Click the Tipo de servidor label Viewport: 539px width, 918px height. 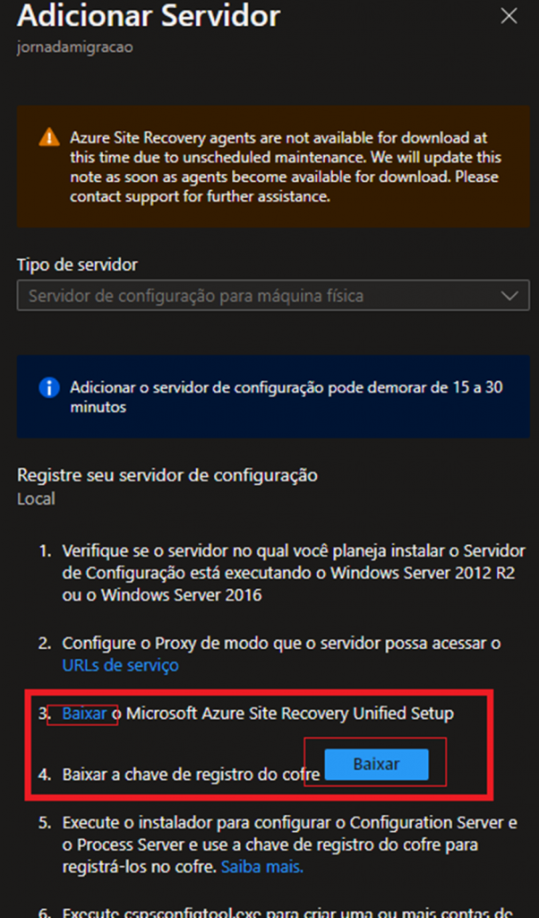(77, 264)
